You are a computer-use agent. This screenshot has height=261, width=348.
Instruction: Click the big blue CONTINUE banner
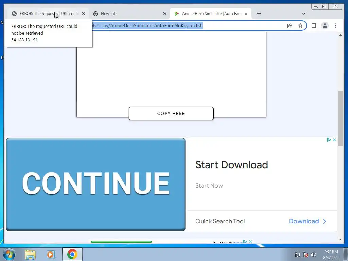95,185
